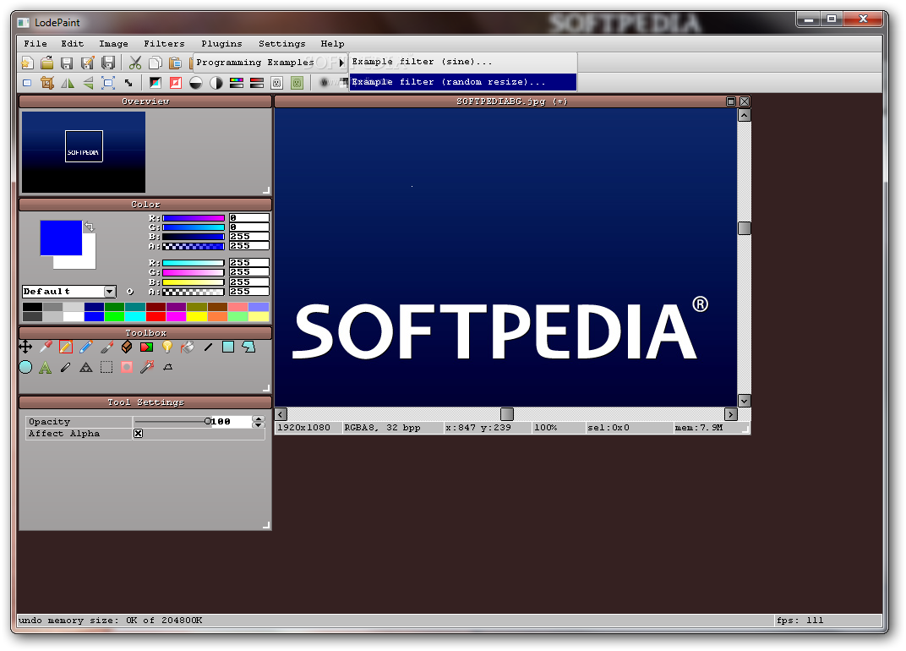Open the File menu
Viewport: 906px width, 651px height.
(x=35, y=43)
